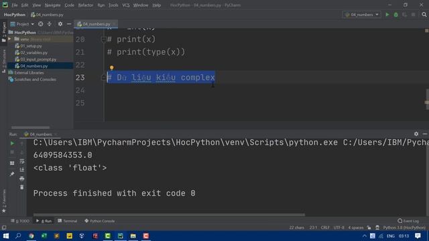
Task: Open CRLF line separator selector
Action: pyautogui.click(x=325, y=228)
